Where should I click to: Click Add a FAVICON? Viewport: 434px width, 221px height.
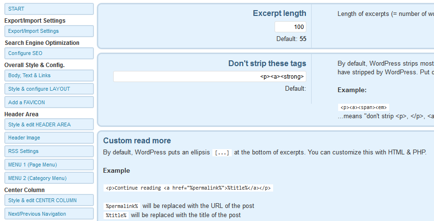[49, 102]
